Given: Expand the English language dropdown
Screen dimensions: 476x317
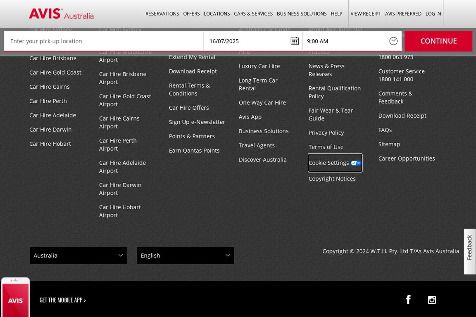Looking at the screenshot, I should 185,255.
